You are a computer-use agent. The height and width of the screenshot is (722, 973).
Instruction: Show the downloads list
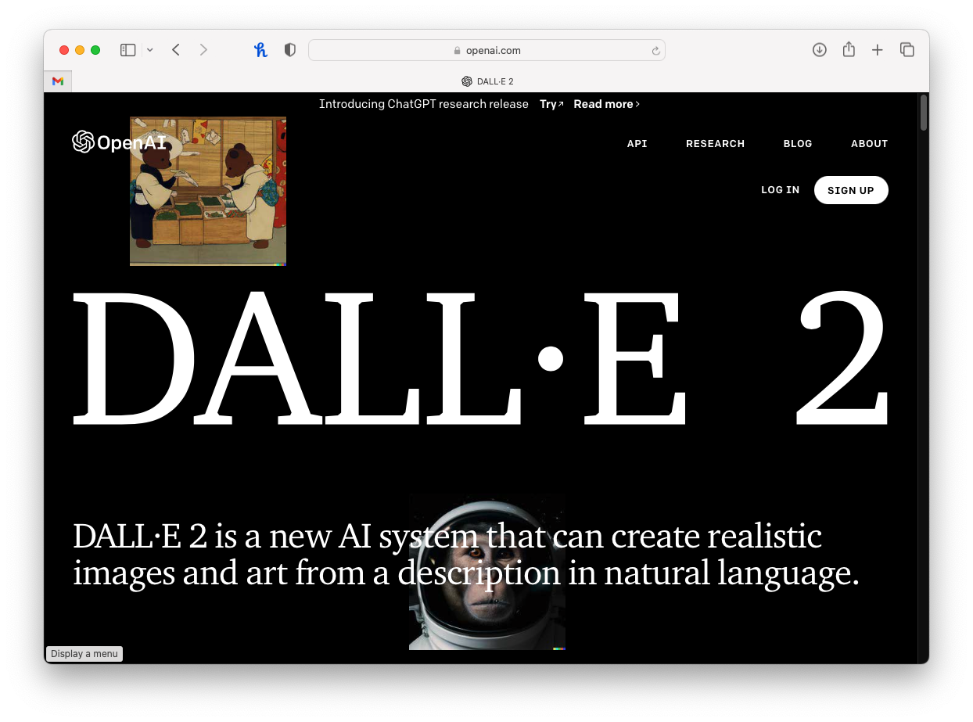click(x=819, y=50)
